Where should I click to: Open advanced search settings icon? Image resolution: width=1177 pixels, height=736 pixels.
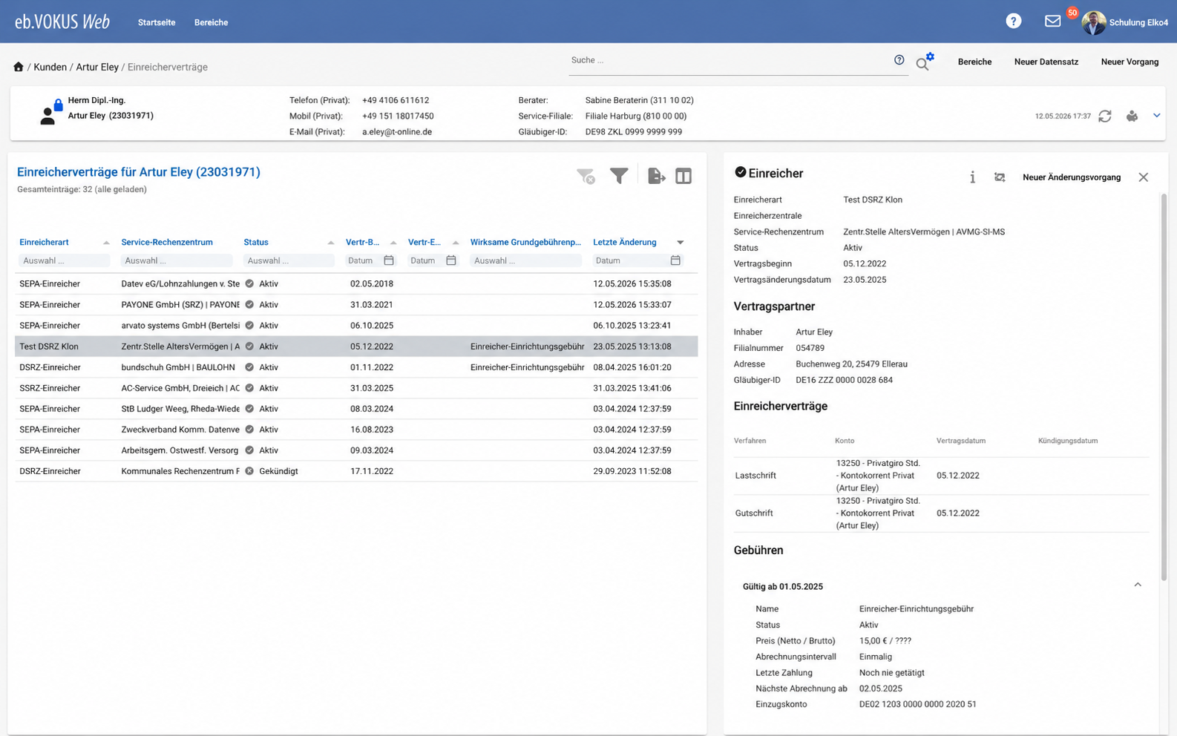pos(925,62)
